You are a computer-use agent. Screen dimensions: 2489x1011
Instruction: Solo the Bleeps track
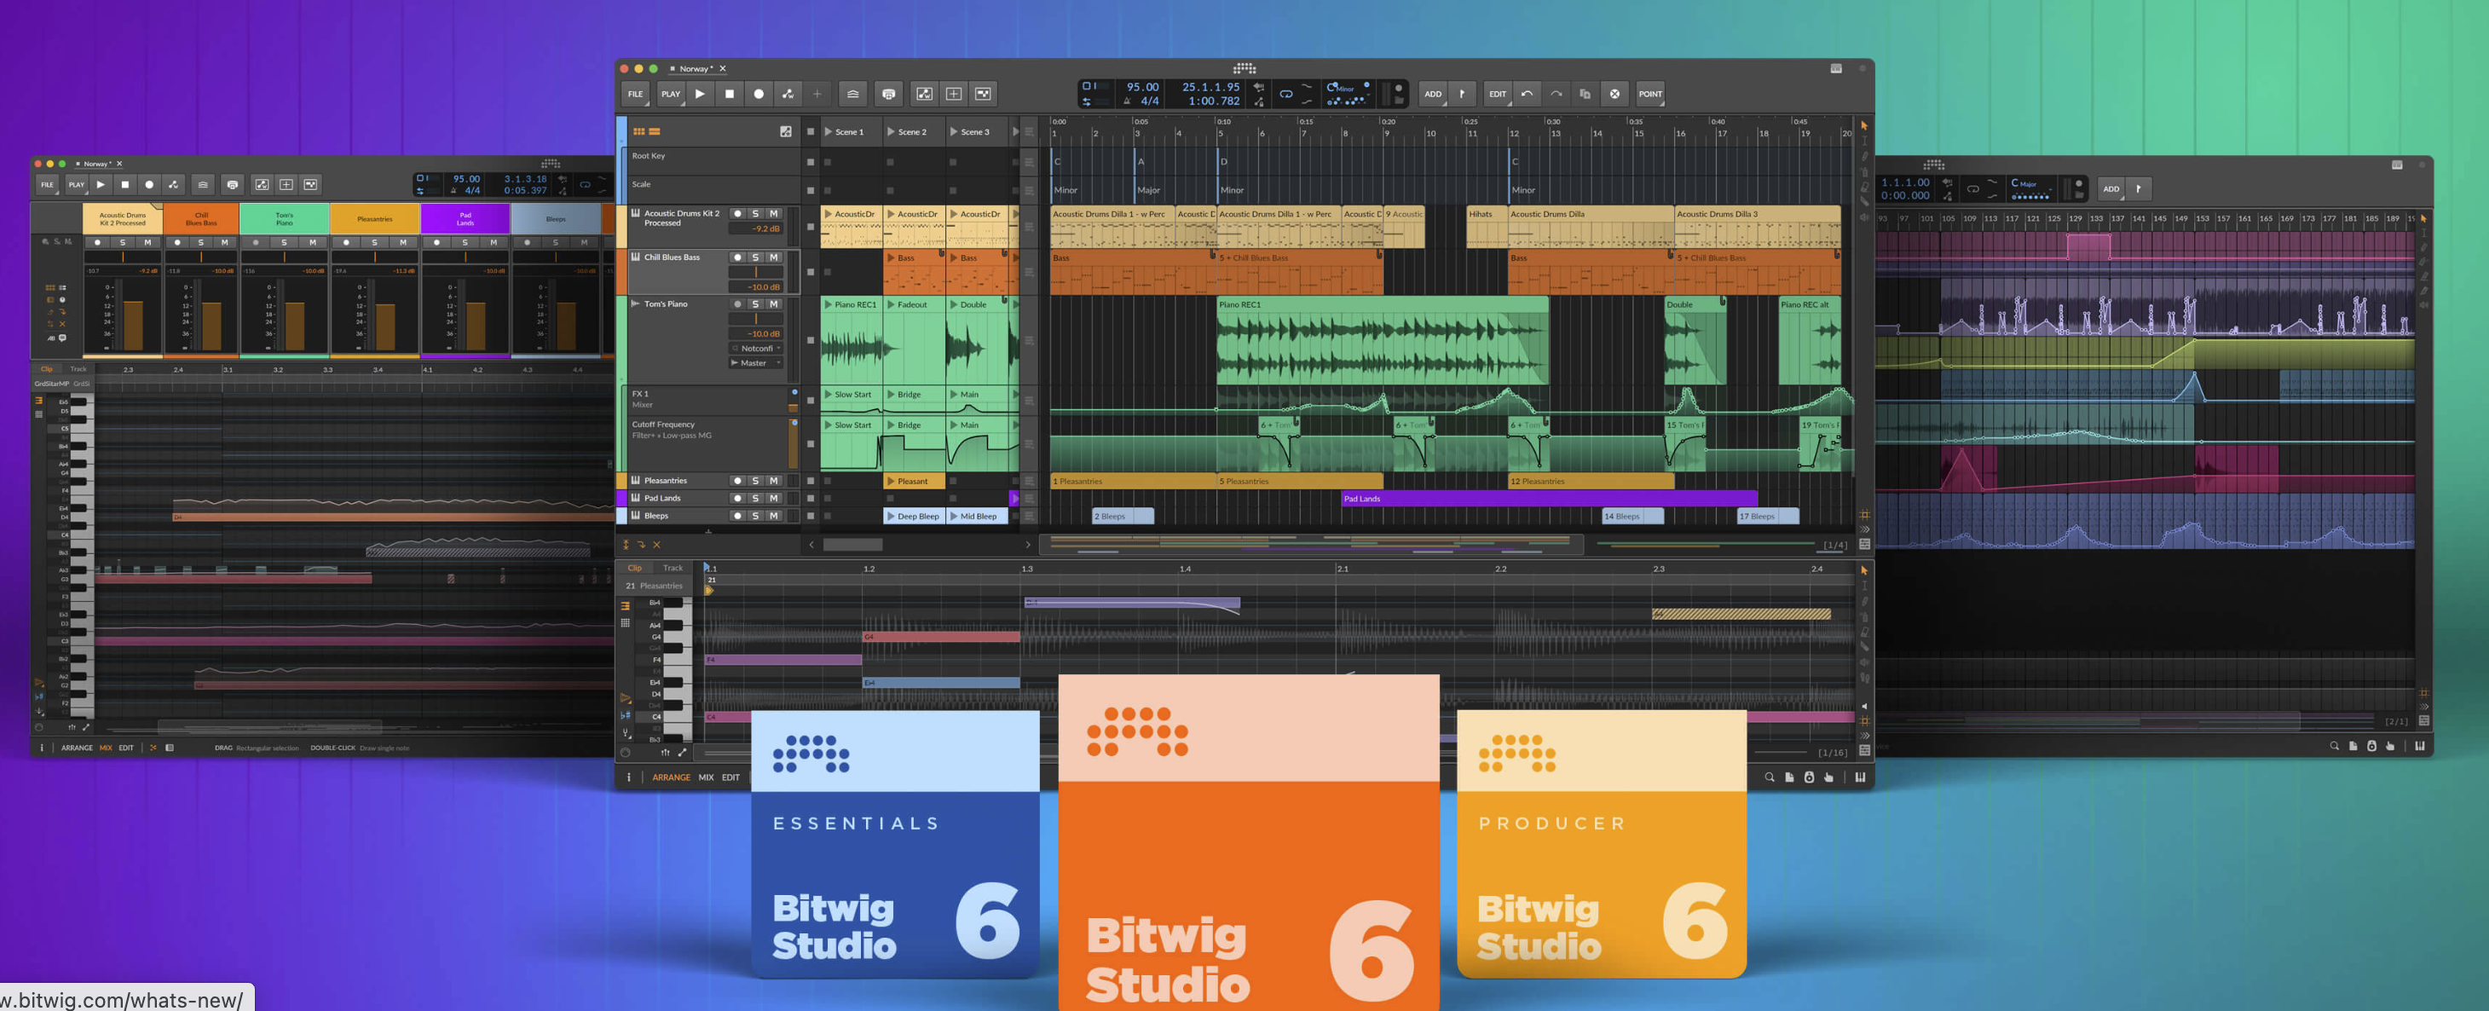click(x=755, y=516)
